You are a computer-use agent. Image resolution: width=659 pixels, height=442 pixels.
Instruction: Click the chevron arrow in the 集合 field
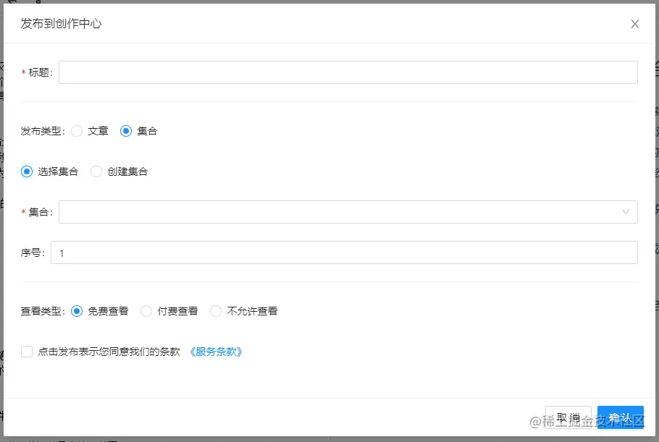[x=625, y=212]
